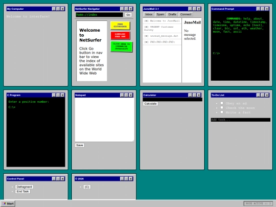The image size is (276, 207).
Task: Click the Save button in Notepad
Action: pos(80,145)
